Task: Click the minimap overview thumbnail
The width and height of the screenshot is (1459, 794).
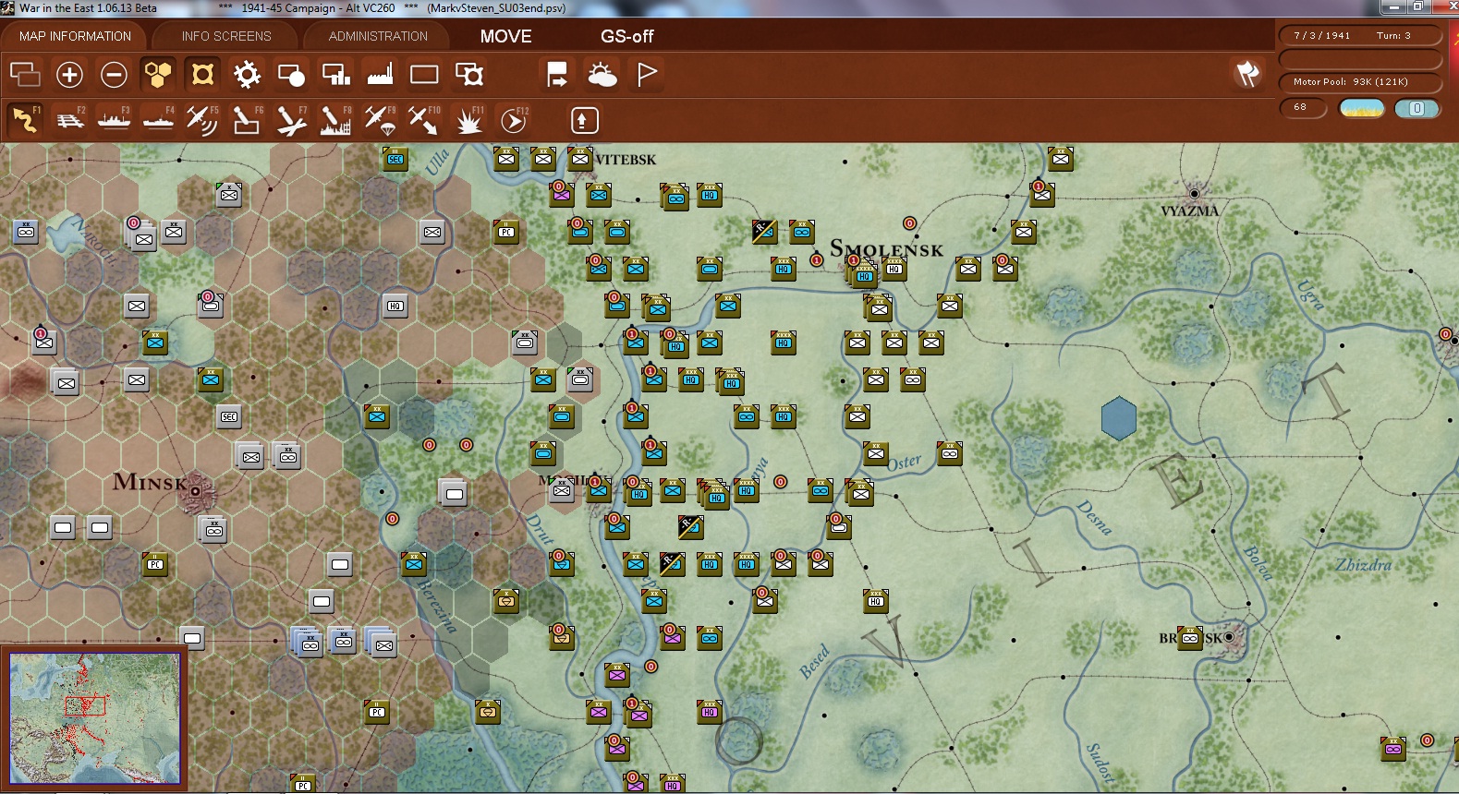Action: pyautogui.click(x=95, y=718)
